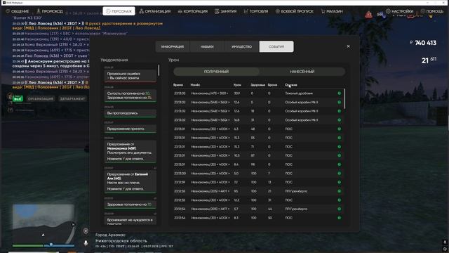Viewport: 449px width, 253px height.
Task: Open the 'Посмотреть его документы' offer notification
Action: click(130, 152)
